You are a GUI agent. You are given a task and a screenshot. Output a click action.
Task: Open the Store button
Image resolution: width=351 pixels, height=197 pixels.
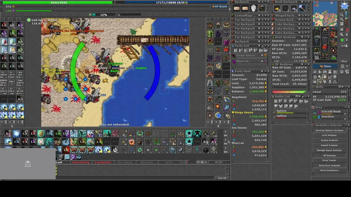325,66
